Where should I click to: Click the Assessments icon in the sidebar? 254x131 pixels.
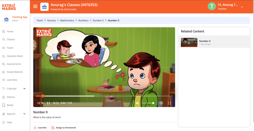click(x=4, y=64)
